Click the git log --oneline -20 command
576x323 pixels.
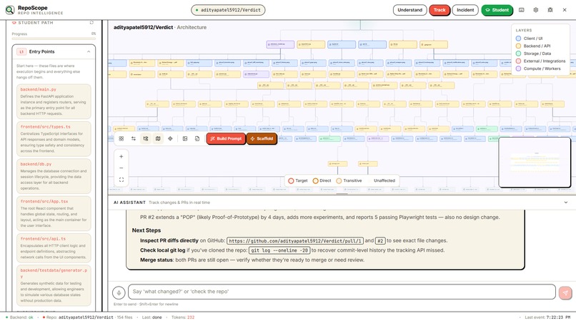pyautogui.click(x=279, y=250)
